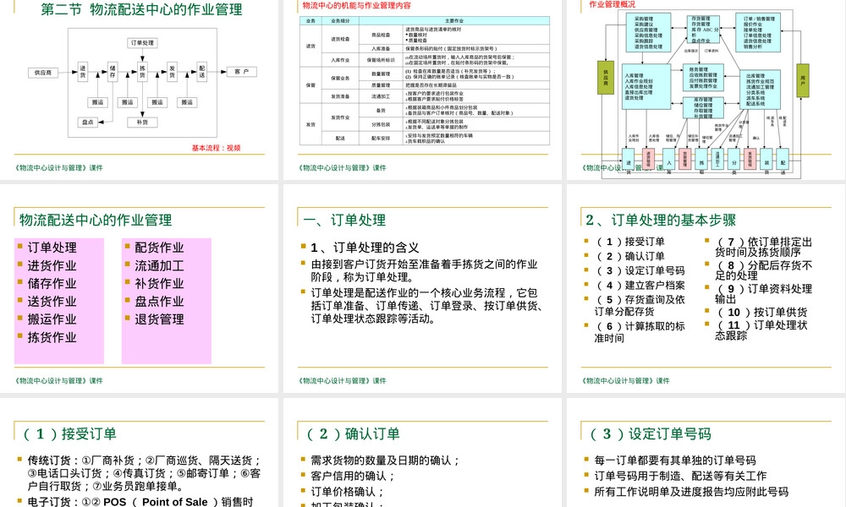The height and width of the screenshot is (507, 846).
Task: Click the 退货管理 bullet
Action: tap(159, 319)
